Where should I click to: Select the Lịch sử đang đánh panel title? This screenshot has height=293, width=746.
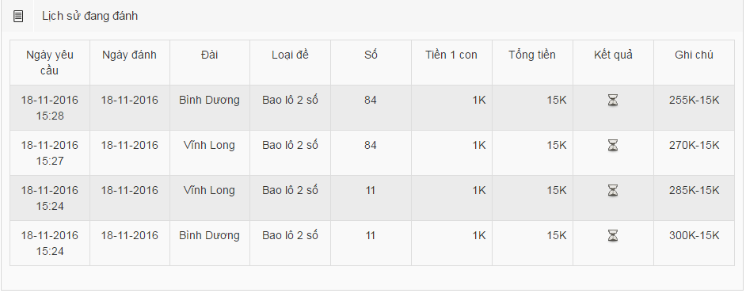pyautogui.click(x=90, y=16)
